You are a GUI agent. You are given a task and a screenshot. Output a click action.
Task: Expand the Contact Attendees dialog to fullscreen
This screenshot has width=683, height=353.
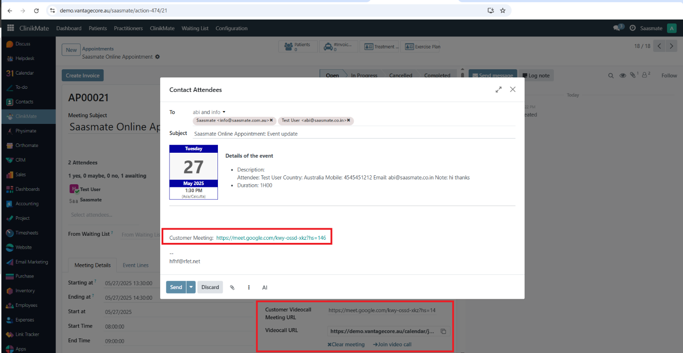pyautogui.click(x=498, y=89)
